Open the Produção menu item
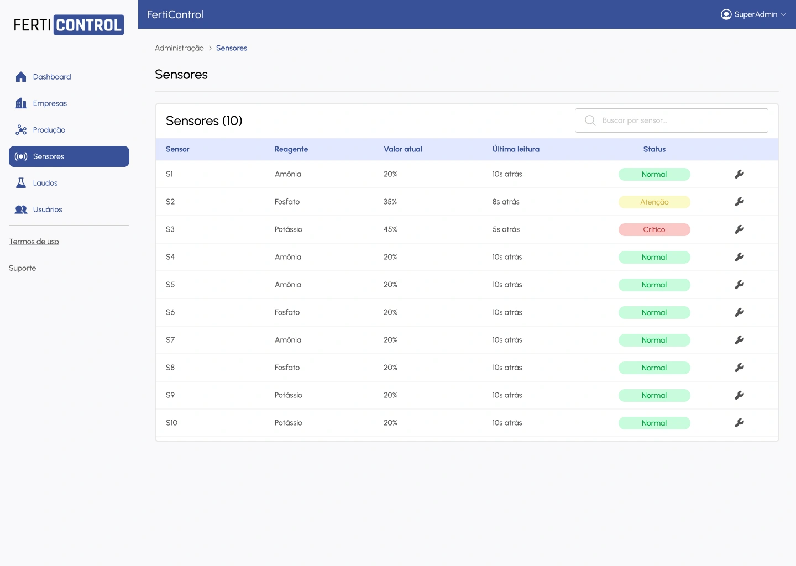Viewport: 796px width, 566px height. 49,130
